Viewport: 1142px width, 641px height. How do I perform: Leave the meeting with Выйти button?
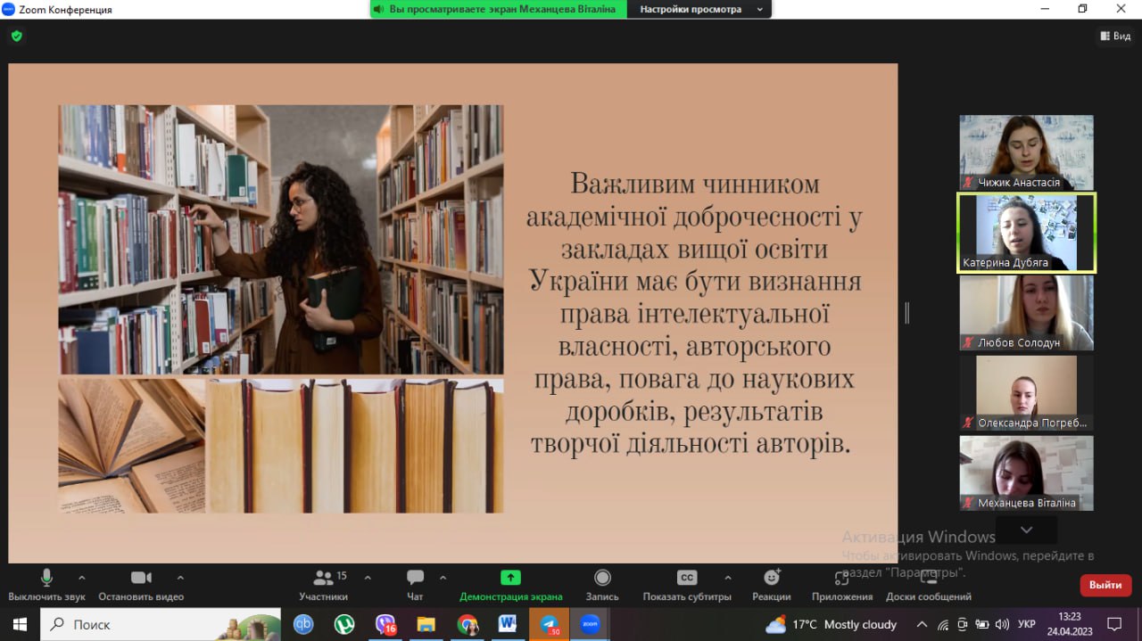[1105, 585]
